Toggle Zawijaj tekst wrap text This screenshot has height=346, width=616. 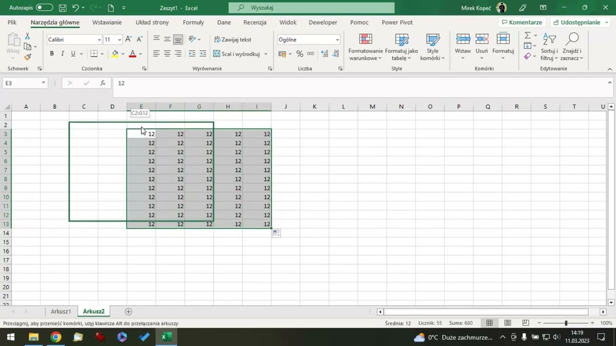click(x=233, y=39)
